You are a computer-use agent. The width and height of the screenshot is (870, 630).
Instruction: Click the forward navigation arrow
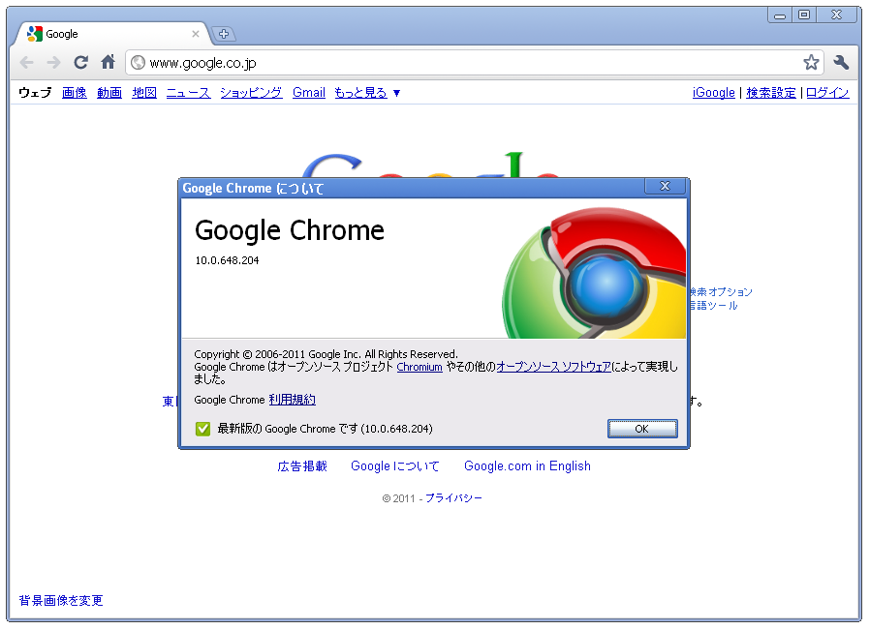[x=53, y=63]
